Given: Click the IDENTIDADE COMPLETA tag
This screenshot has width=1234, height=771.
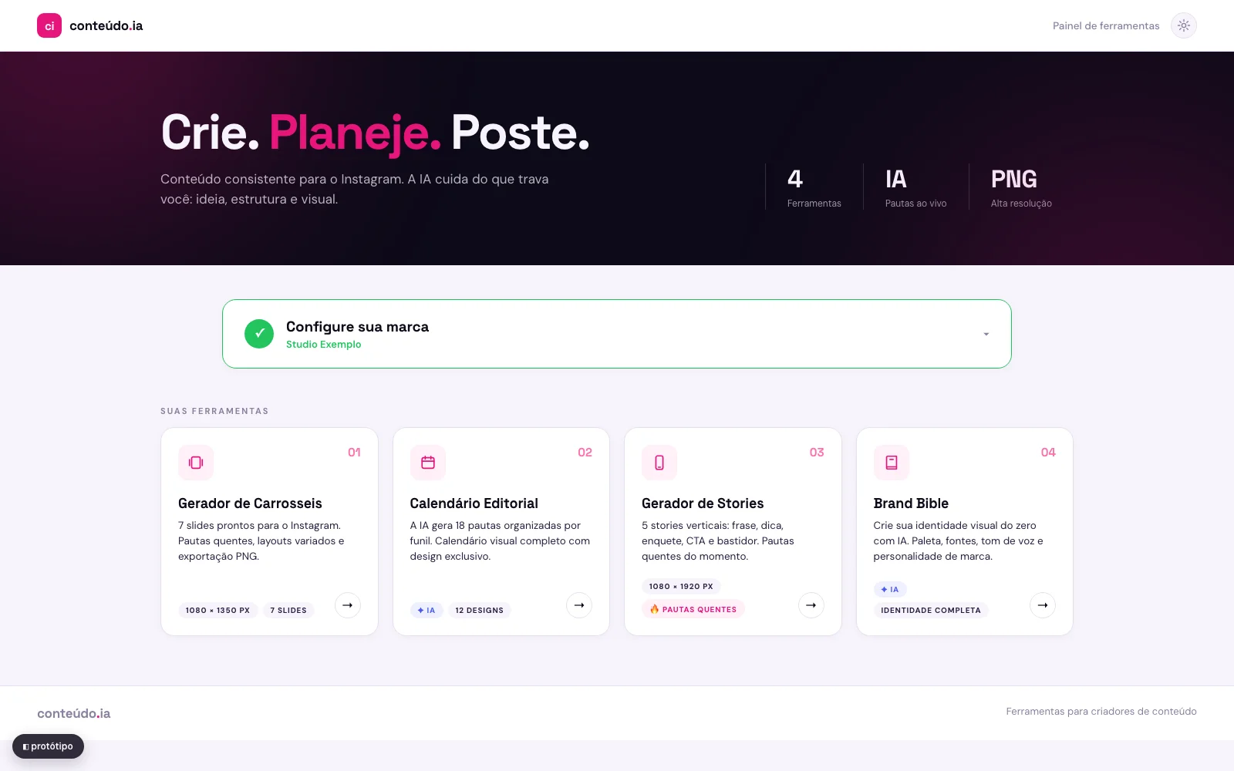Looking at the screenshot, I should (931, 610).
